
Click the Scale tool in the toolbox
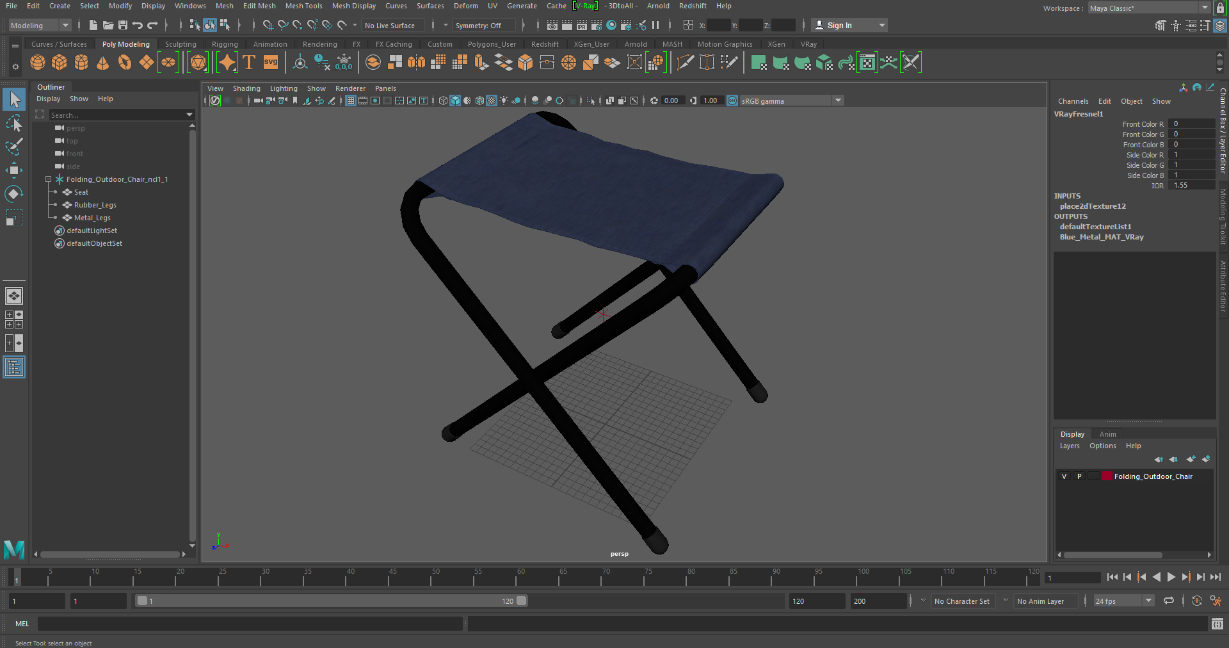pyautogui.click(x=13, y=218)
